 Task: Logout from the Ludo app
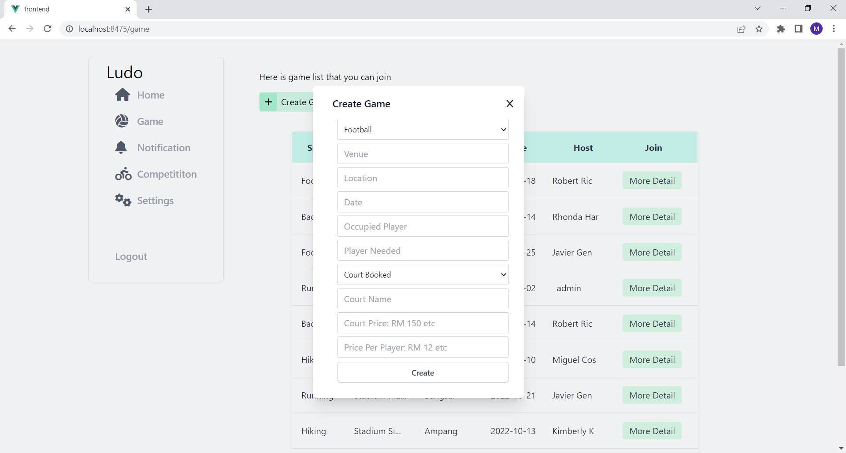131,256
